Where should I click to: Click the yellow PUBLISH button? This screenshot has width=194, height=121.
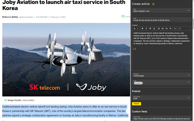click(136, 104)
